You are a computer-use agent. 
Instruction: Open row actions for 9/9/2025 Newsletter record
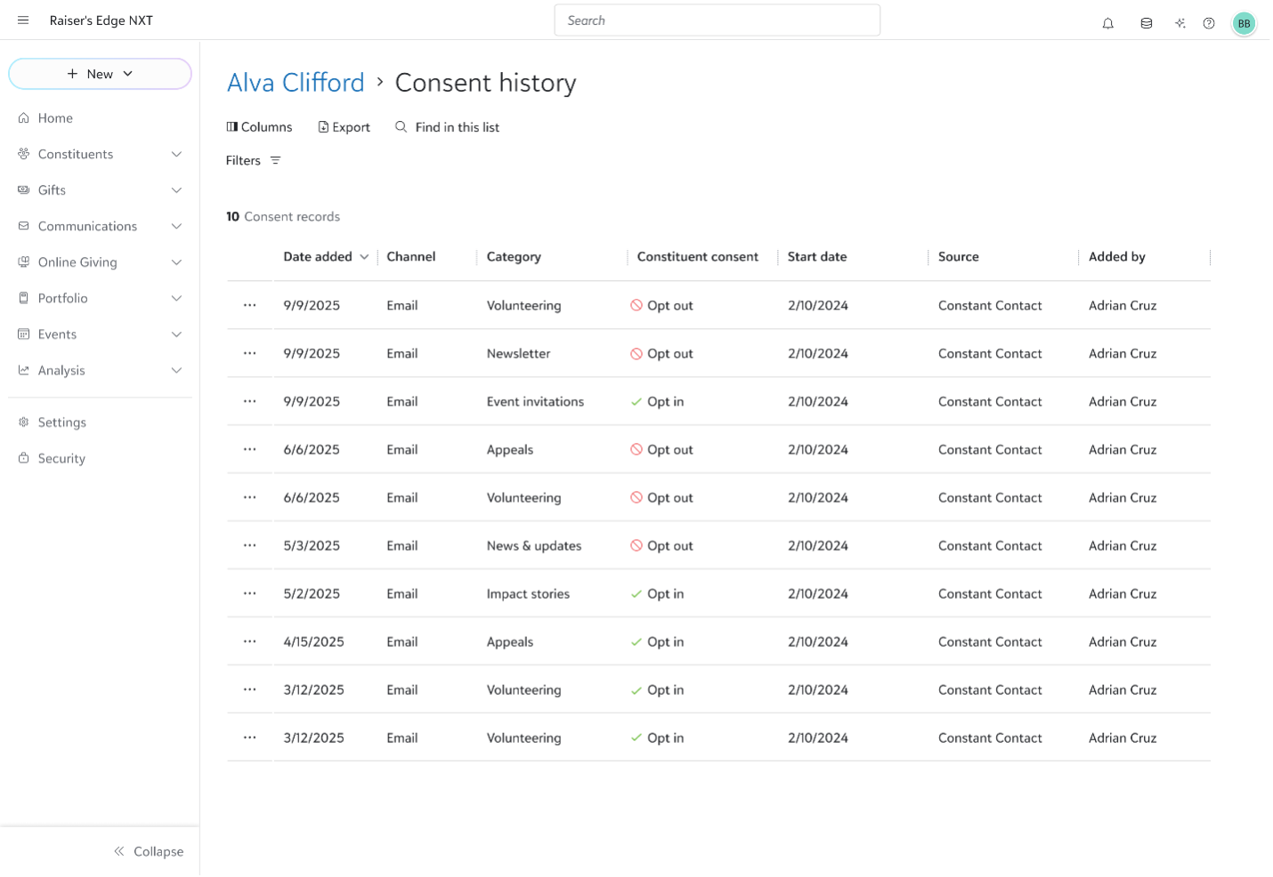[250, 353]
